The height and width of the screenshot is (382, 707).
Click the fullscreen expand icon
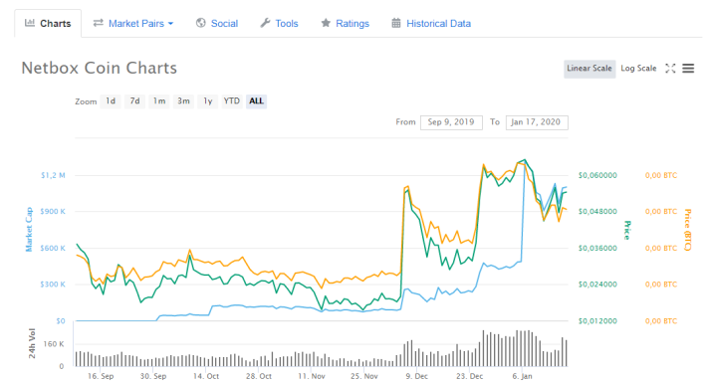[670, 69]
